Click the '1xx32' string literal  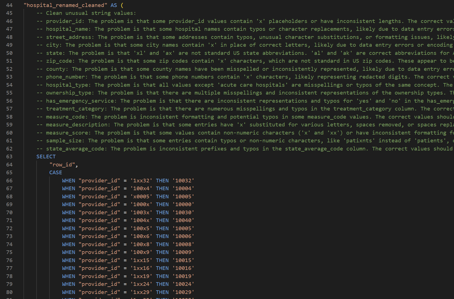pyautogui.click(x=141, y=181)
